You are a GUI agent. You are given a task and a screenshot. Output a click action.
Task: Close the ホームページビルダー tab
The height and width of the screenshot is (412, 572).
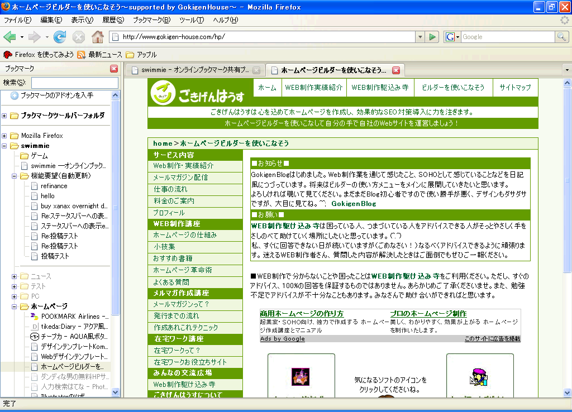(396, 70)
